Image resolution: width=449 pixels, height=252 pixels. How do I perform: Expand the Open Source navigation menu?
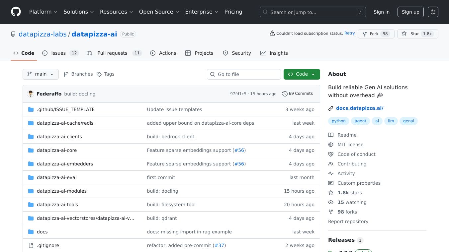click(159, 12)
